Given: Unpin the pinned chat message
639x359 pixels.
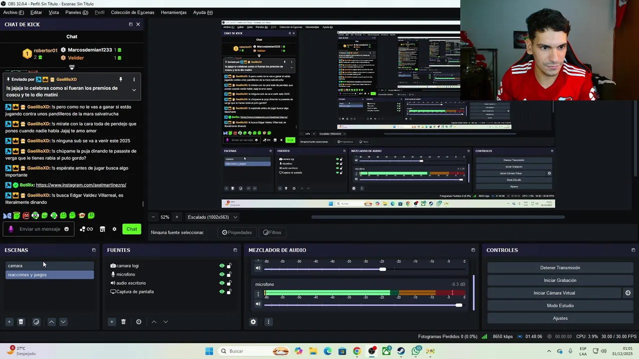Looking at the screenshot, I should (x=120, y=79).
